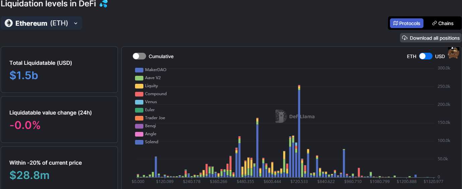Select the Total Liquidatable $1.5b value

(x=24, y=75)
